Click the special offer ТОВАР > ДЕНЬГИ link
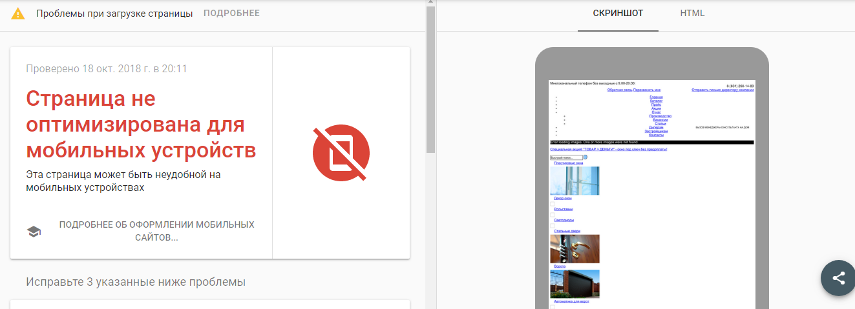This screenshot has width=855, height=309. (607, 149)
